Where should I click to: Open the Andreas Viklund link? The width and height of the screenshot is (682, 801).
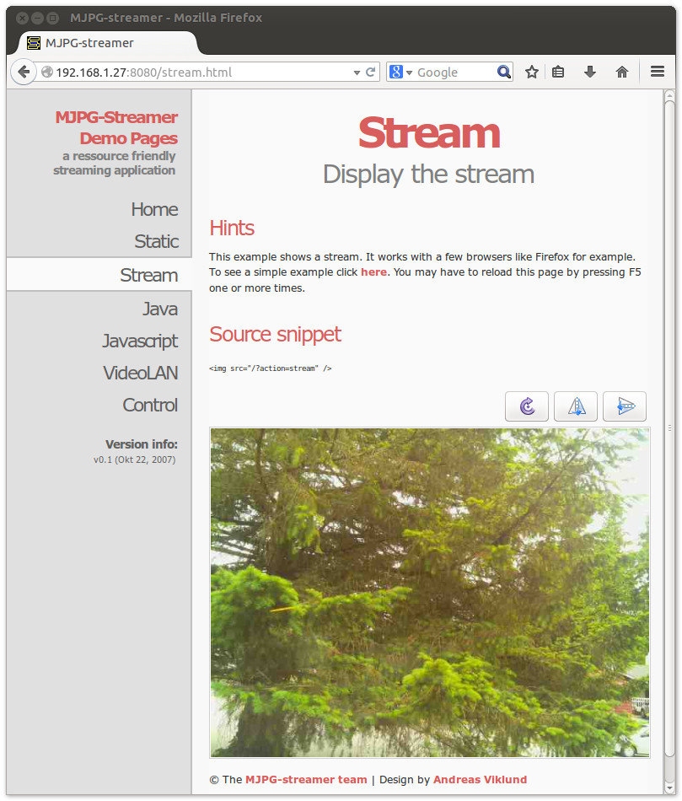pos(480,780)
